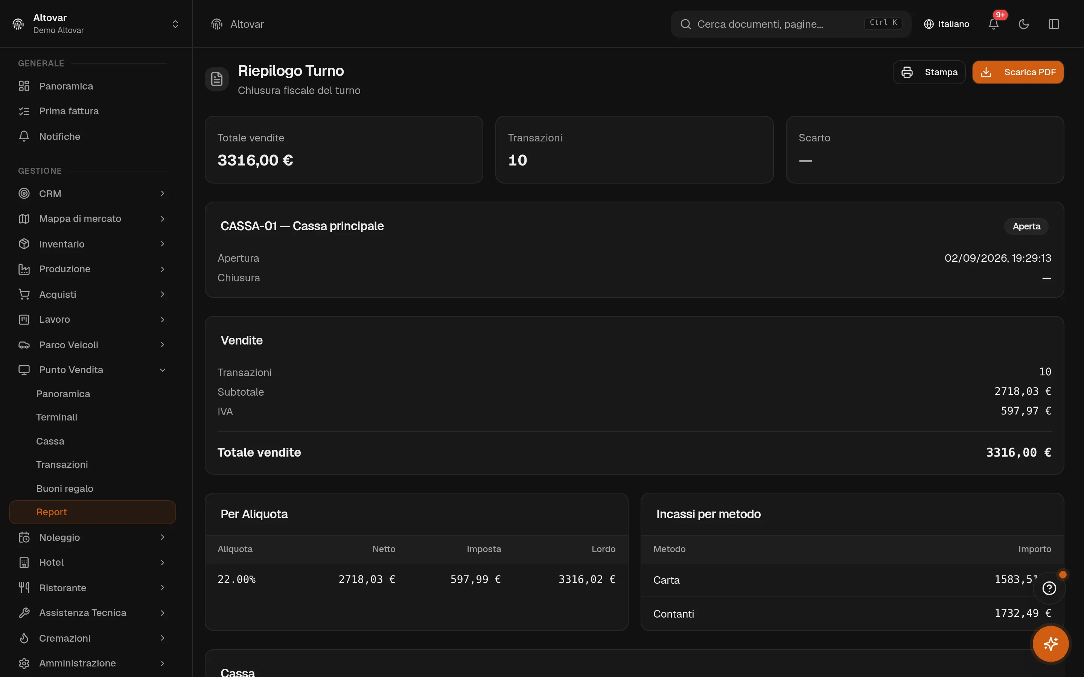Screen dimensions: 1084x677
Task: Expand the Lavoro submenu chevron
Action: 163,319
